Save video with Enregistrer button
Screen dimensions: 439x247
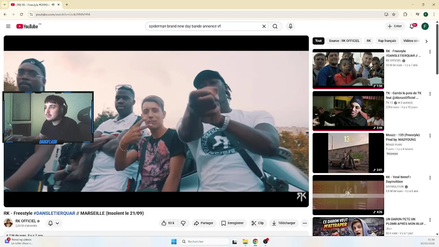pyautogui.click(x=233, y=223)
